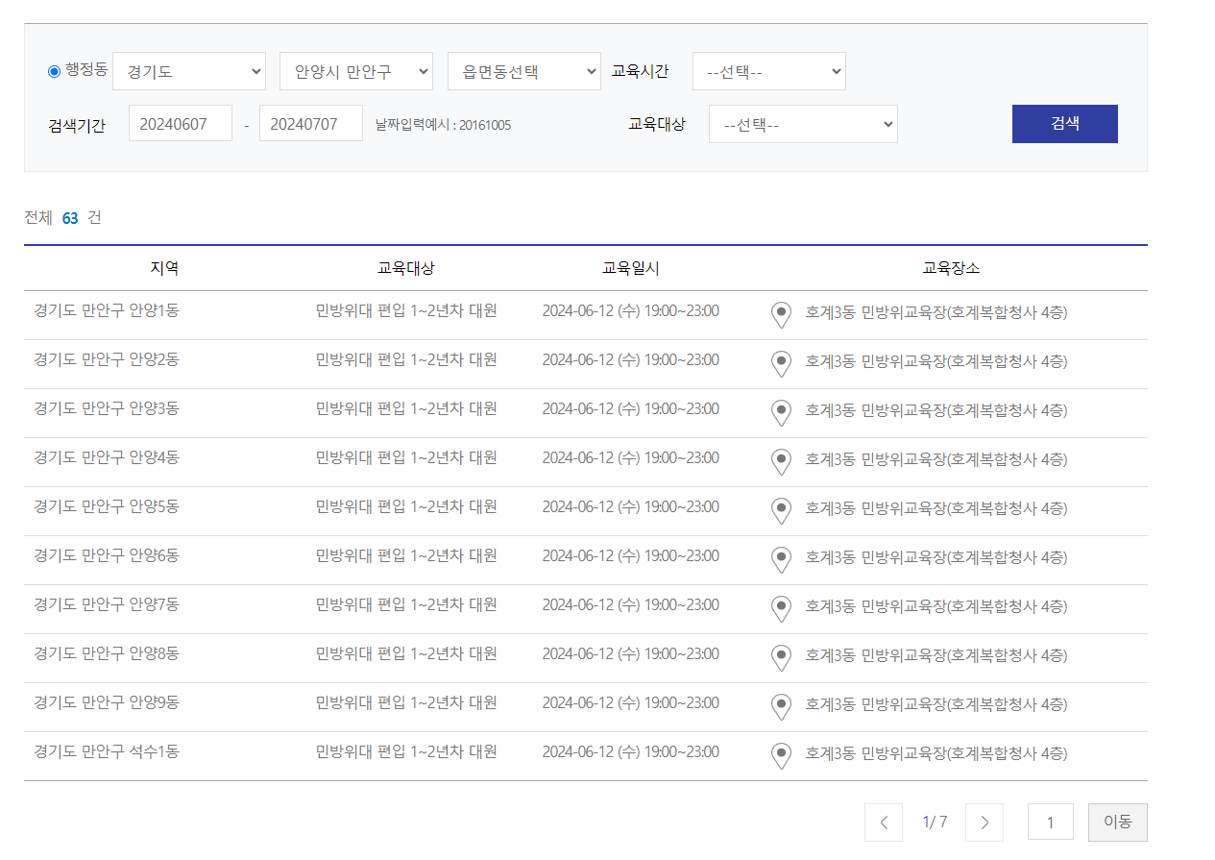Viewport: 1215px width, 860px height.
Task: Open the 교육시간 selection dropdown
Action: tap(769, 71)
